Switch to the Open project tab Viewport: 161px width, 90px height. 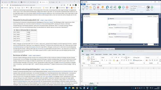tap(86, 14)
